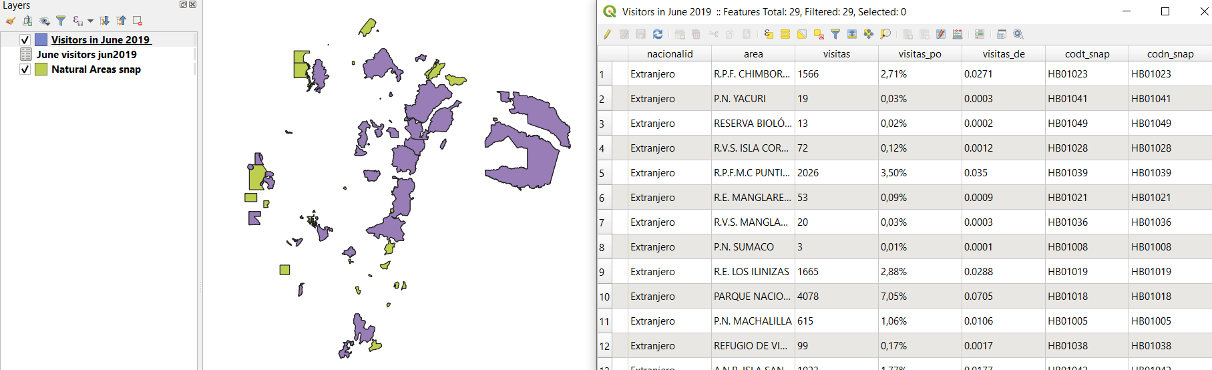The image size is (1212, 370).
Task: Filter legend by map content funnel
Action: [x=61, y=21]
